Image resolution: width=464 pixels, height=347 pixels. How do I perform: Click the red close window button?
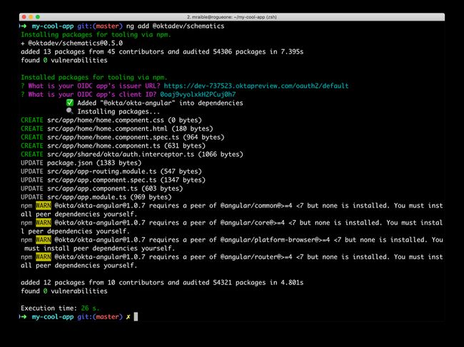[24, 16]
